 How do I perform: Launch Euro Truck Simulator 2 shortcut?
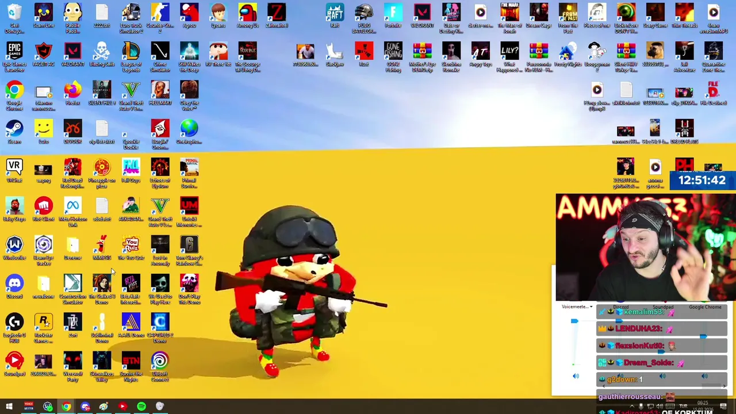coord(131,18)
